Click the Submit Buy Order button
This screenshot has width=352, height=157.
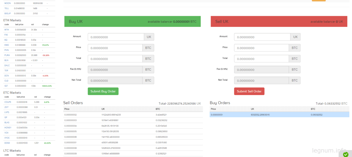[x=103, y=91]
